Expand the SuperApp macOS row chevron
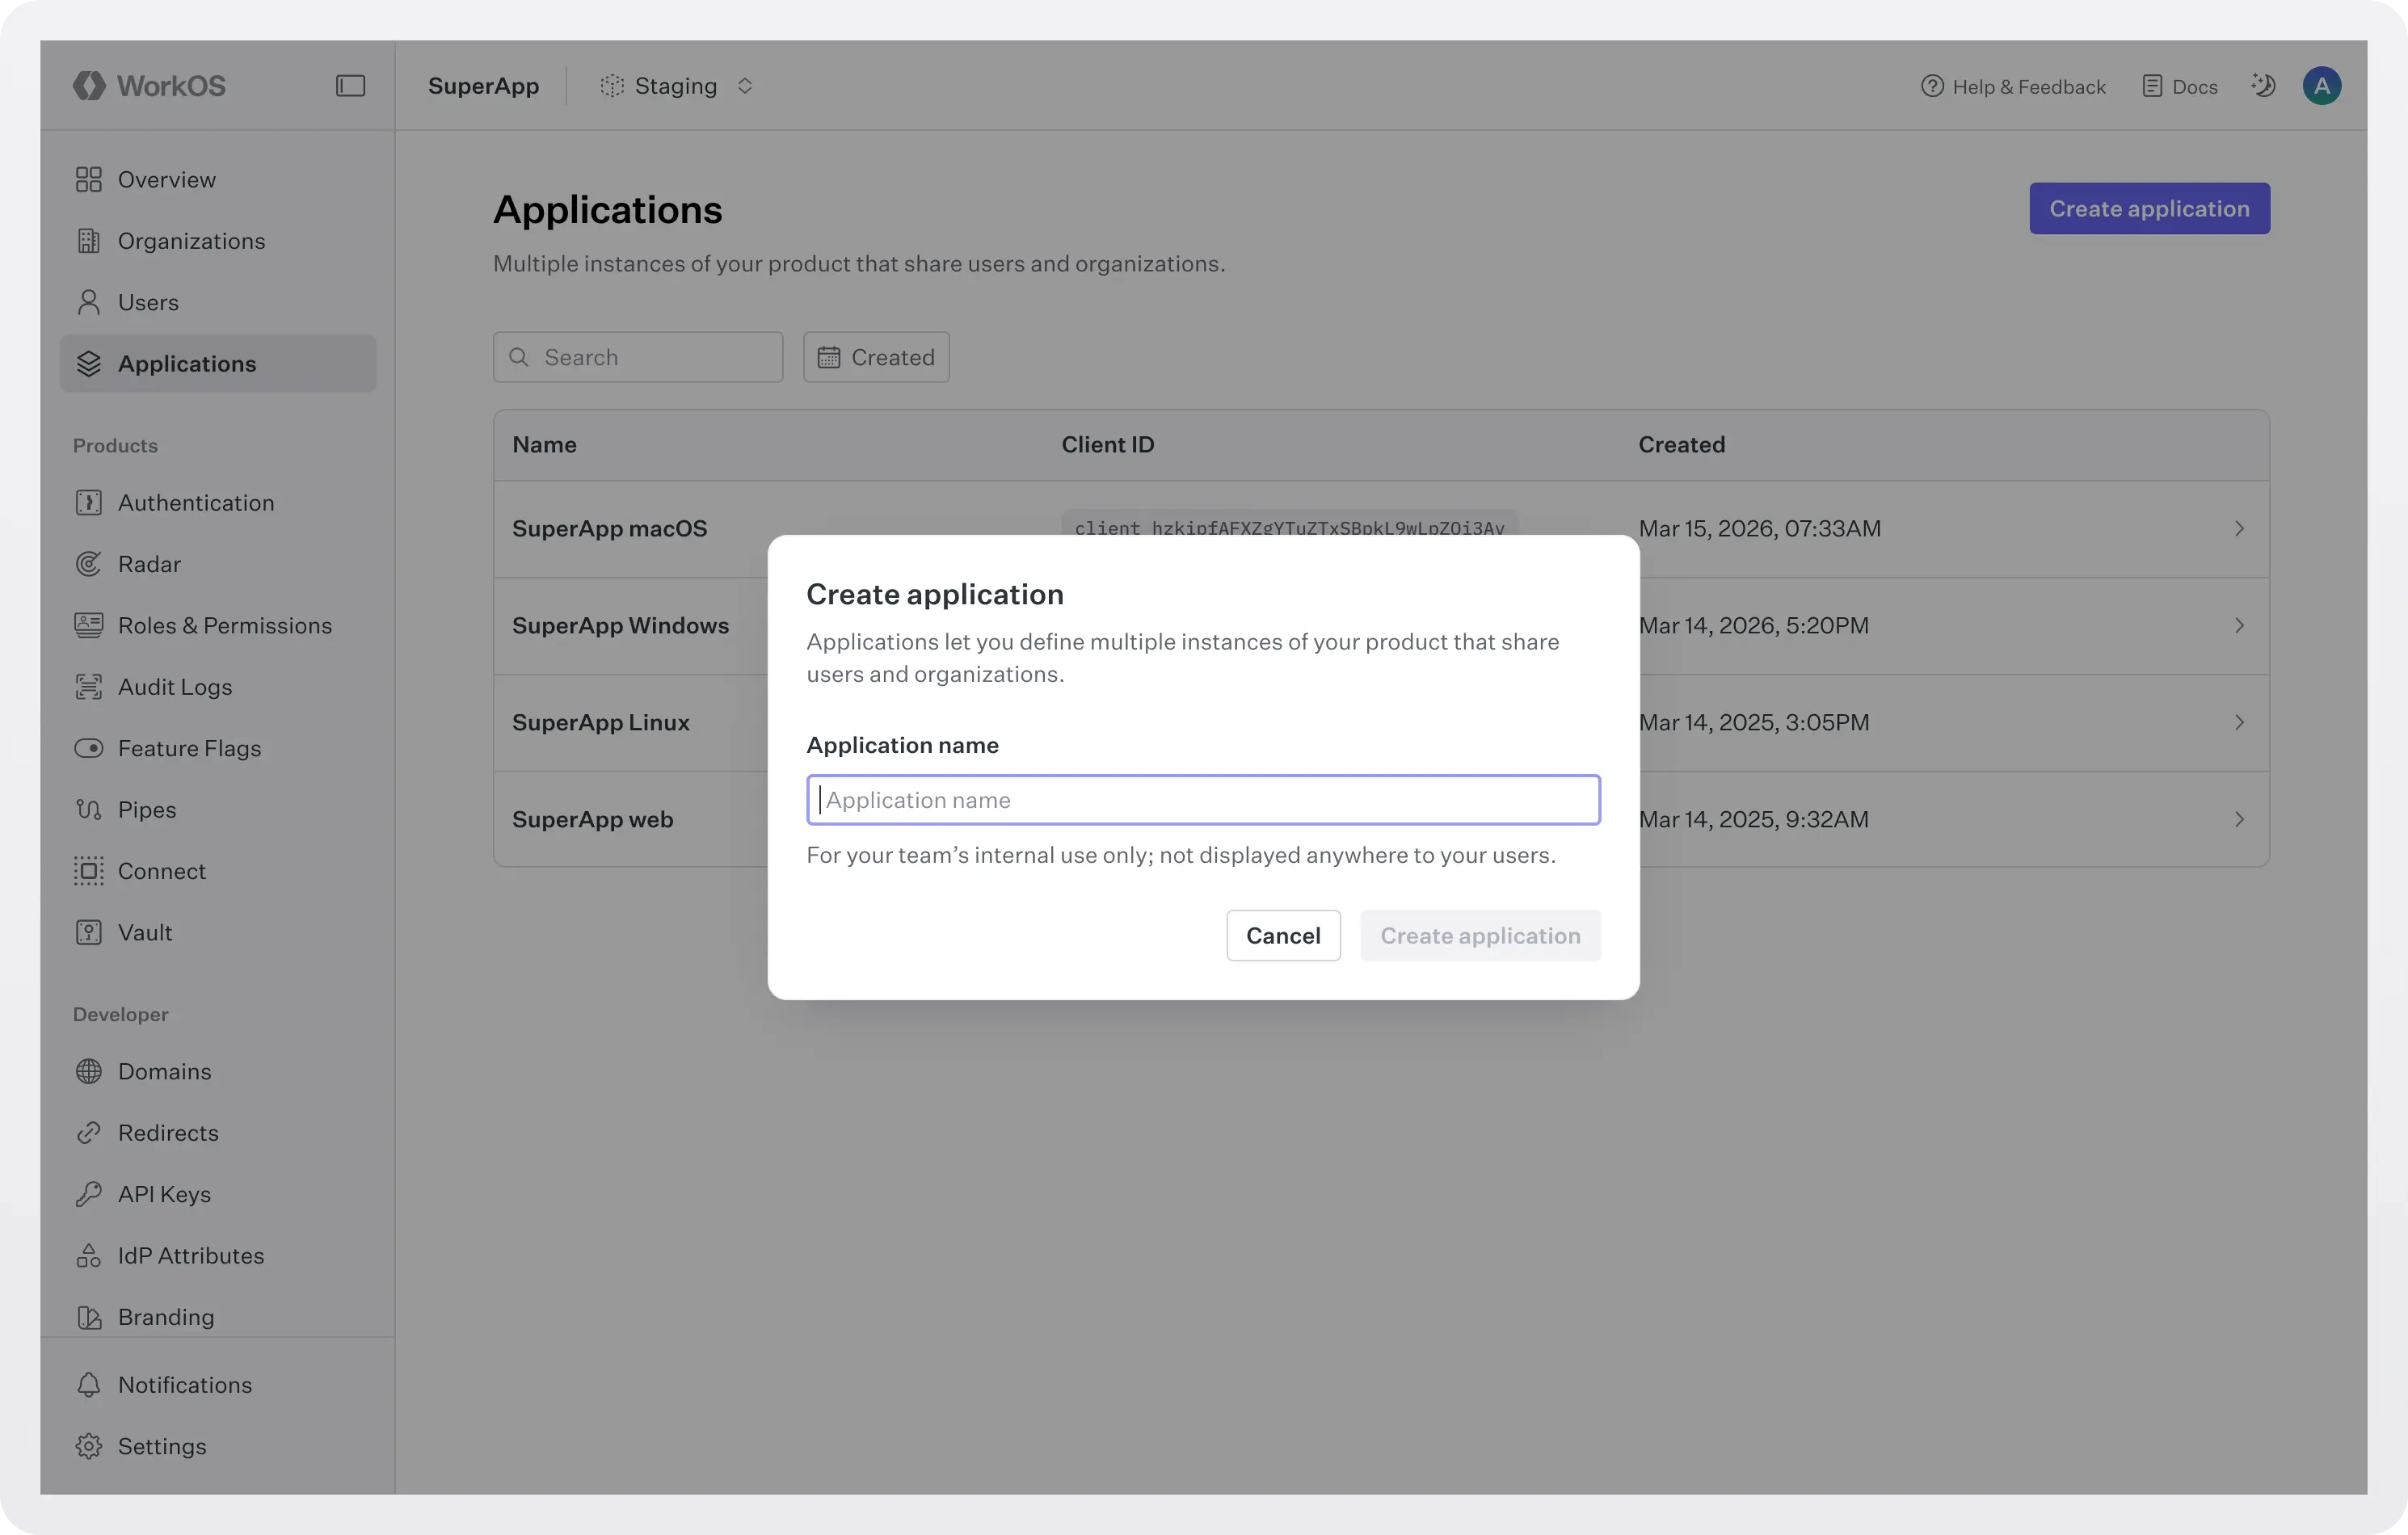 2239,528
